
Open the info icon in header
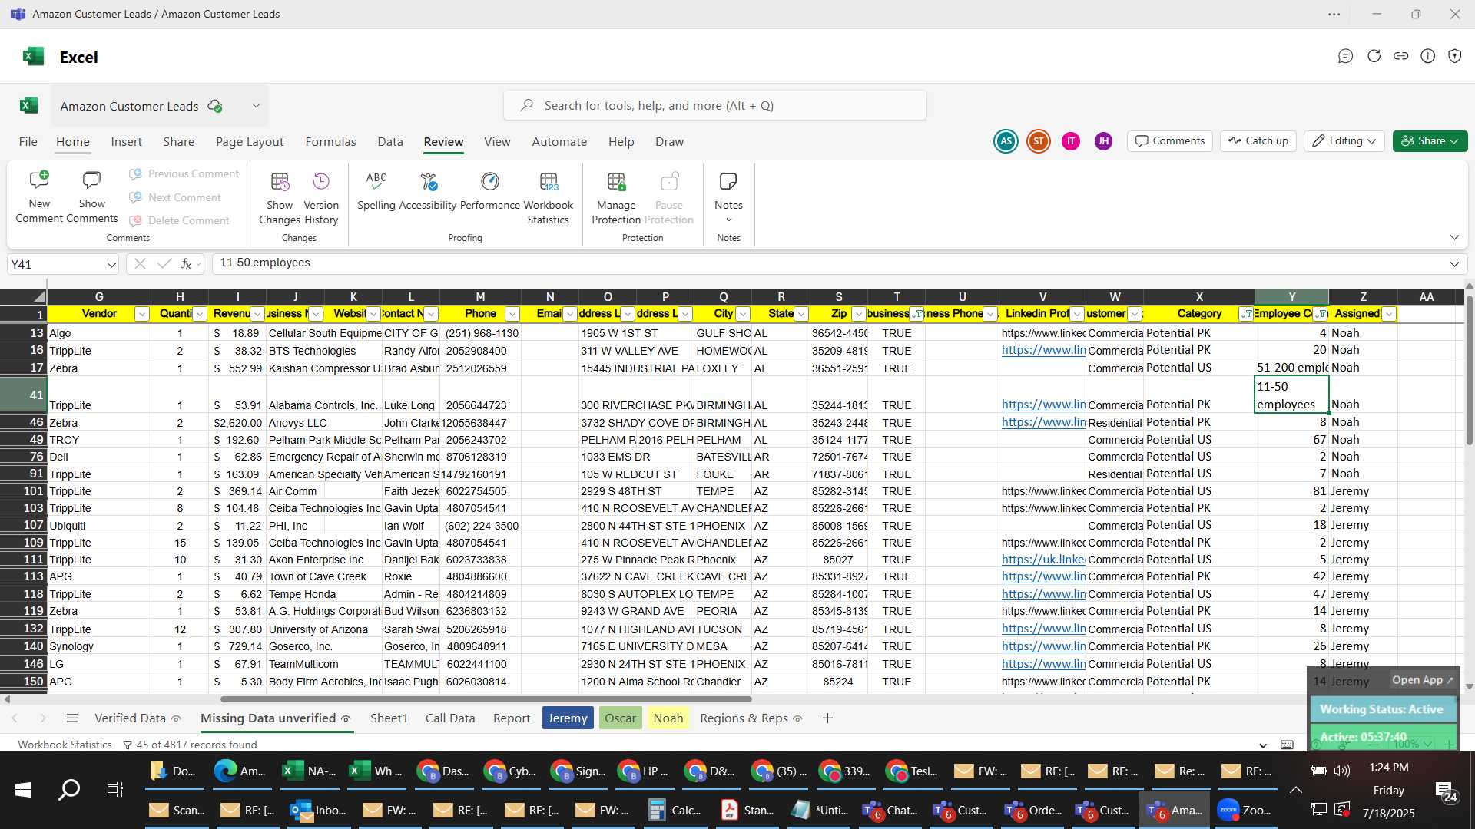[1427, 56]
